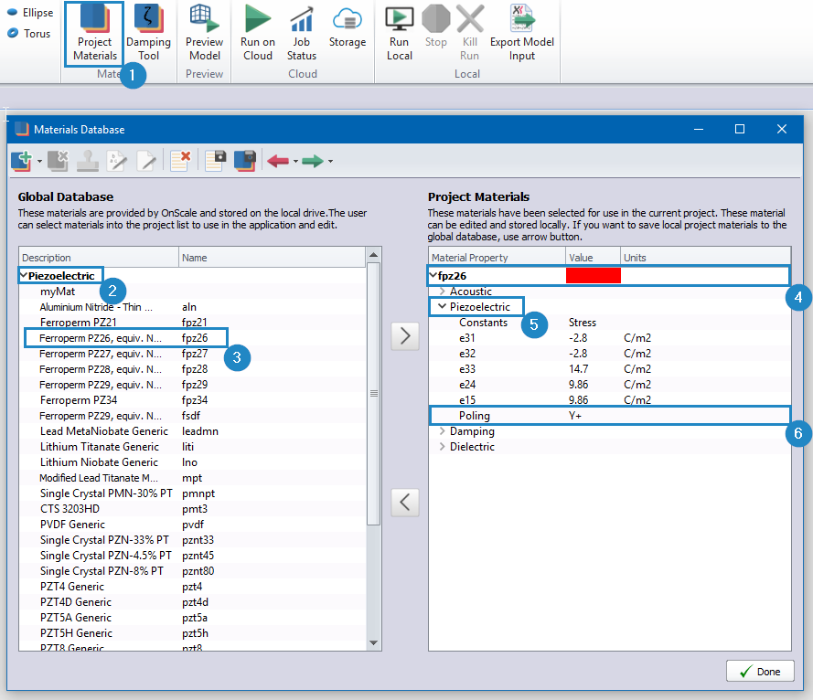813x700 pixels.
Task: Click the Material Property column header
Action: pos(497,258)
